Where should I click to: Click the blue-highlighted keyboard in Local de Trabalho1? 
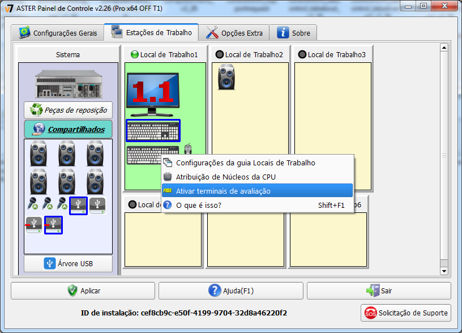point(153,131)
